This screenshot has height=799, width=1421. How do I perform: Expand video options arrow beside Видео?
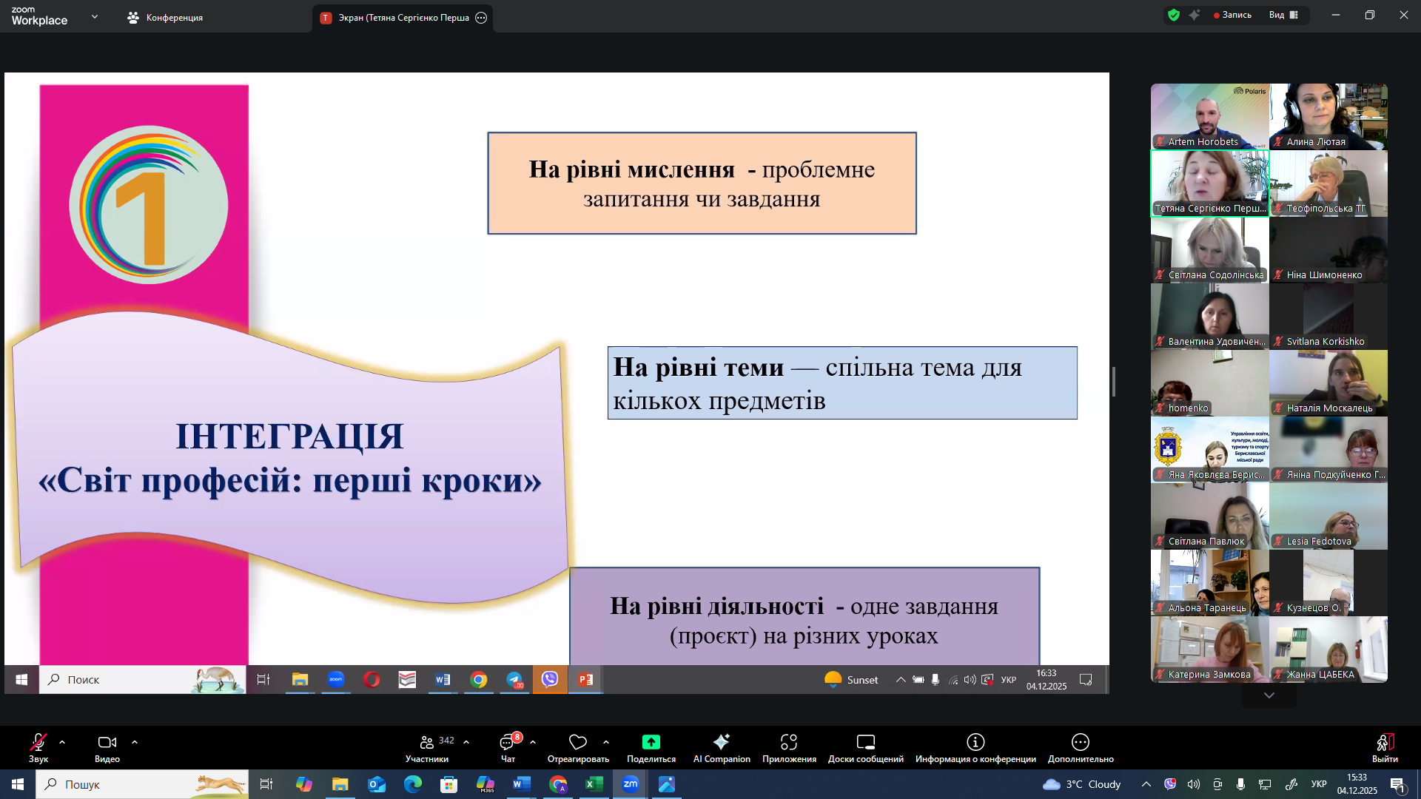click(x=135, y=742)
